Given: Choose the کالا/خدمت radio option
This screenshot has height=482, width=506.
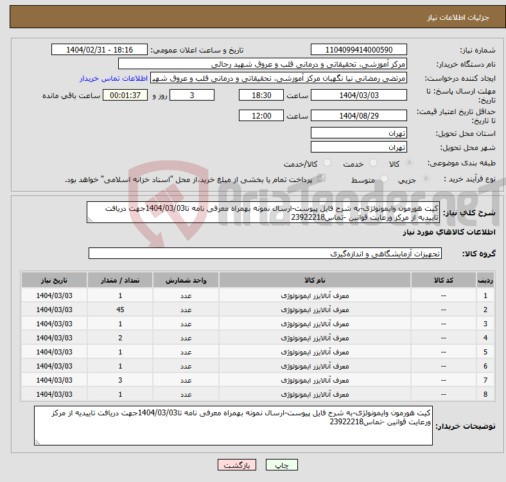Looking at the screenshot, I should (x=327, y=163).
